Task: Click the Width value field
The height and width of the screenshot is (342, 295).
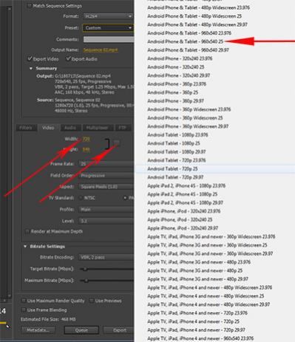Action: (87, 139)
